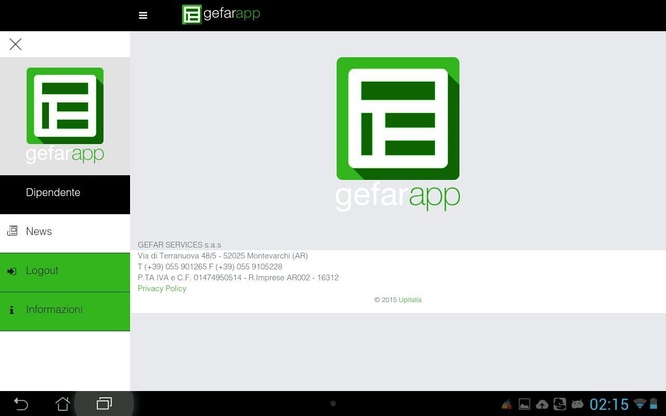Image resolution: width=666 pixels, height=416 pixels.
Task: Click the picture notification icon in status bar
Action: pos(524,404)
